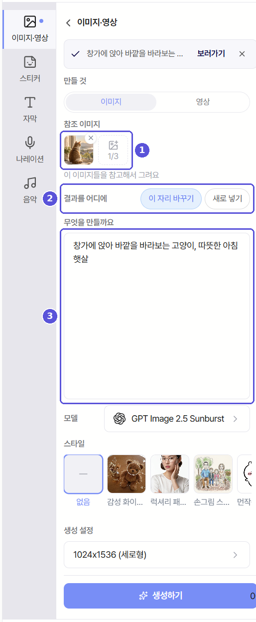Open the 나레이션 sidebar tab
Screen dimensions: 256x622
point(30,150)
